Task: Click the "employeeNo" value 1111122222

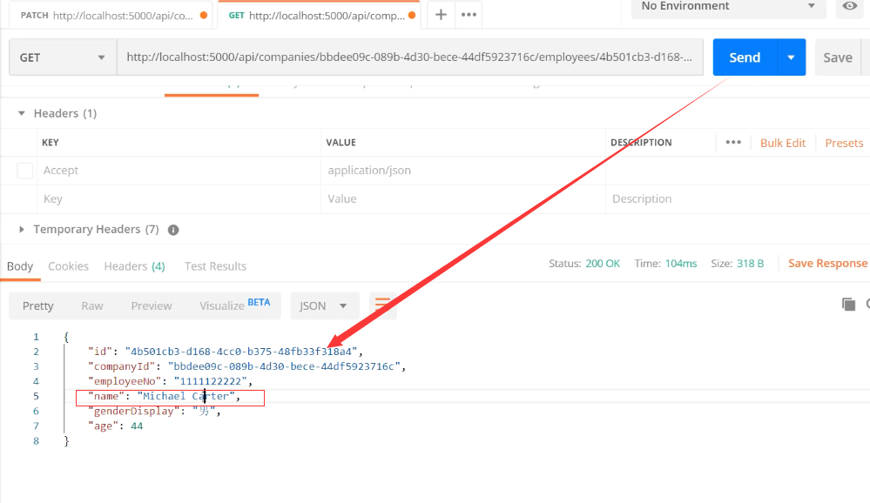Action: click(x=210, y=381)
